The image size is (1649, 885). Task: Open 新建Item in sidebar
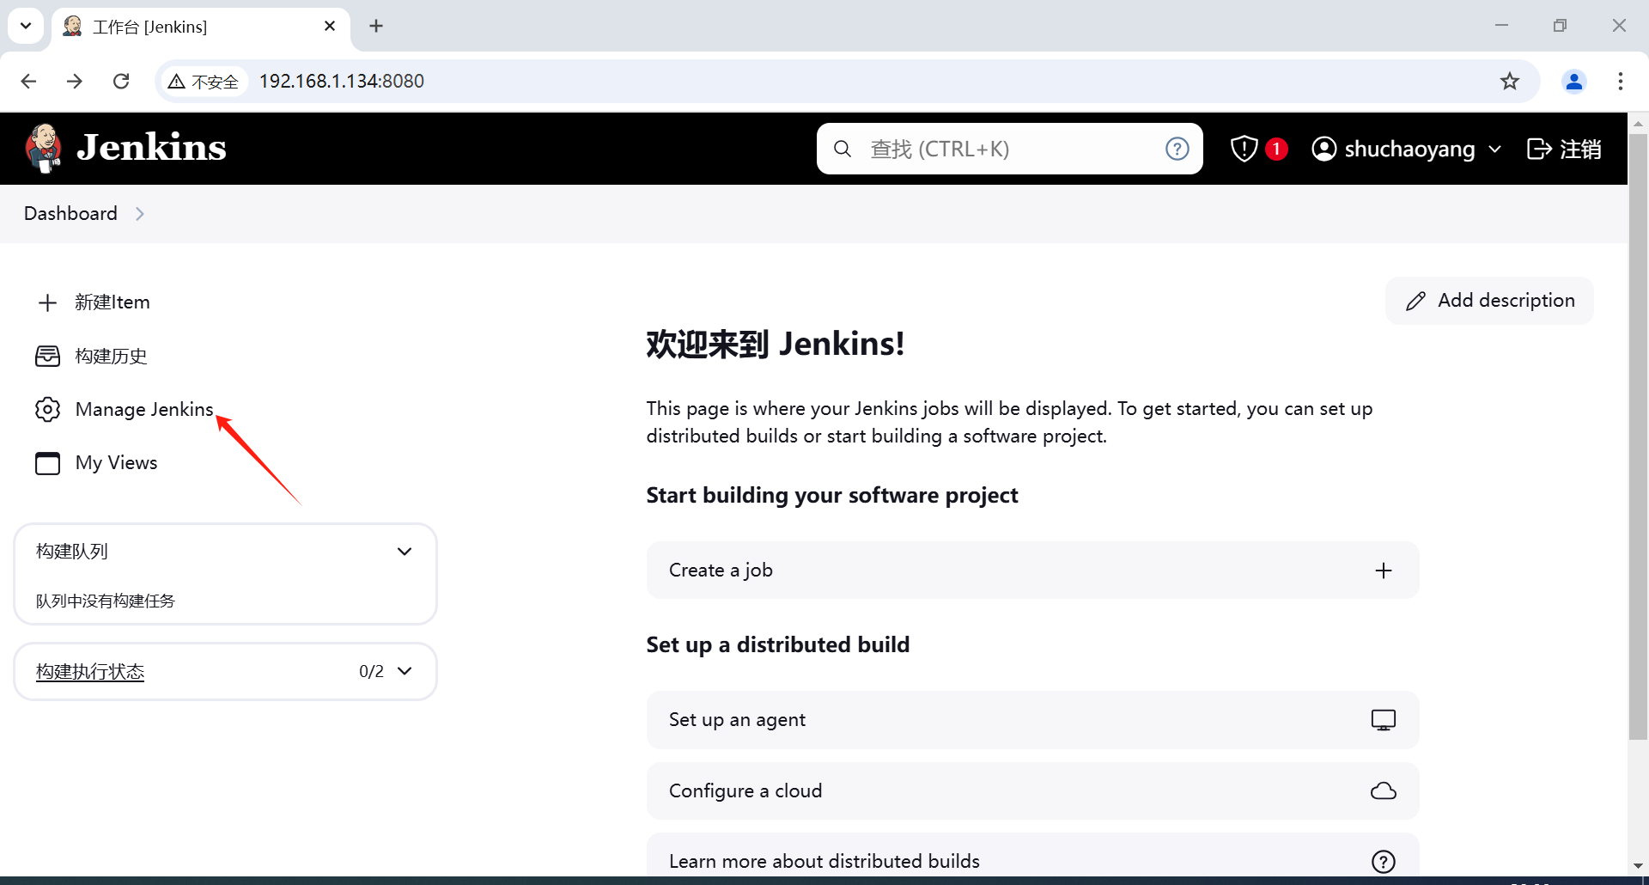pos(113,302)
